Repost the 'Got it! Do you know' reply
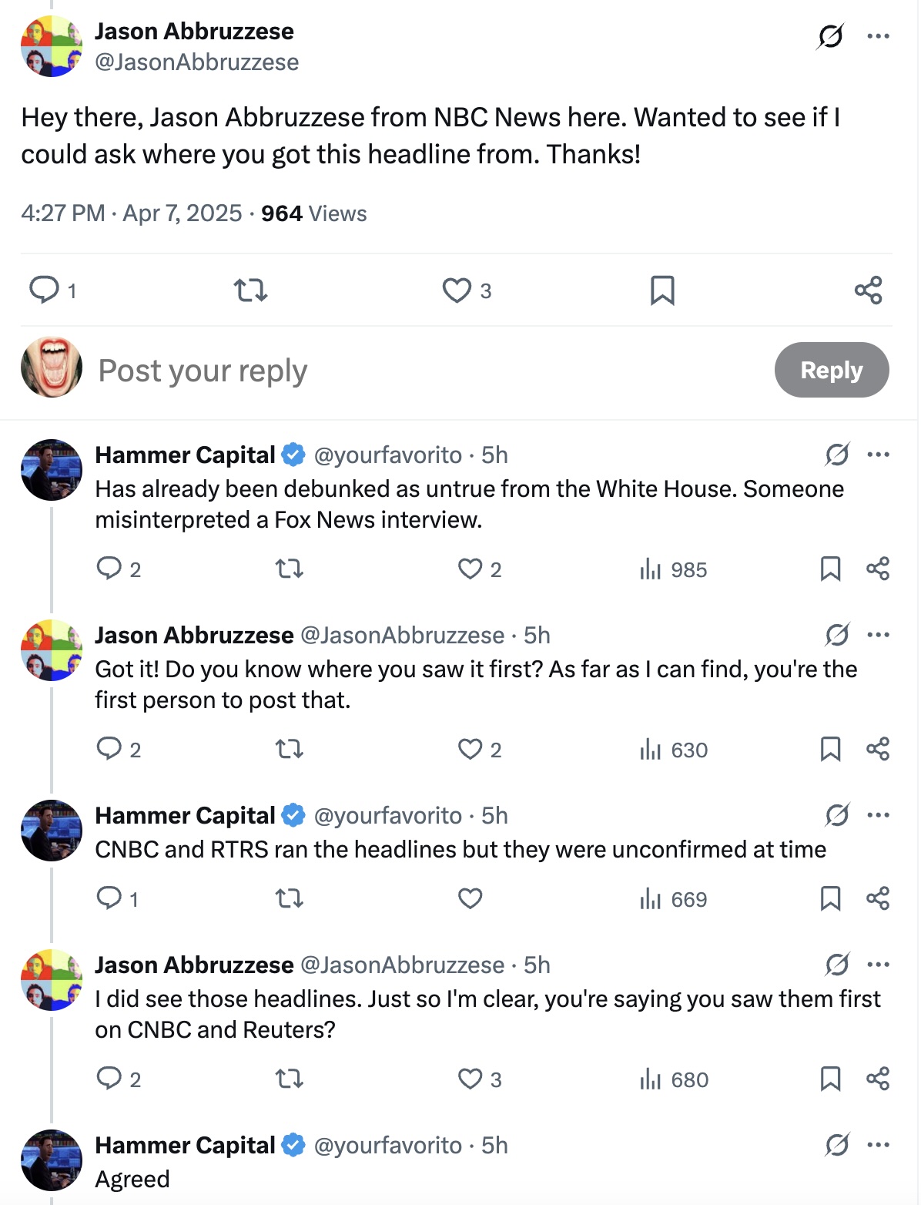Screen dimensions: 921x1205 [x=290, y=750]
